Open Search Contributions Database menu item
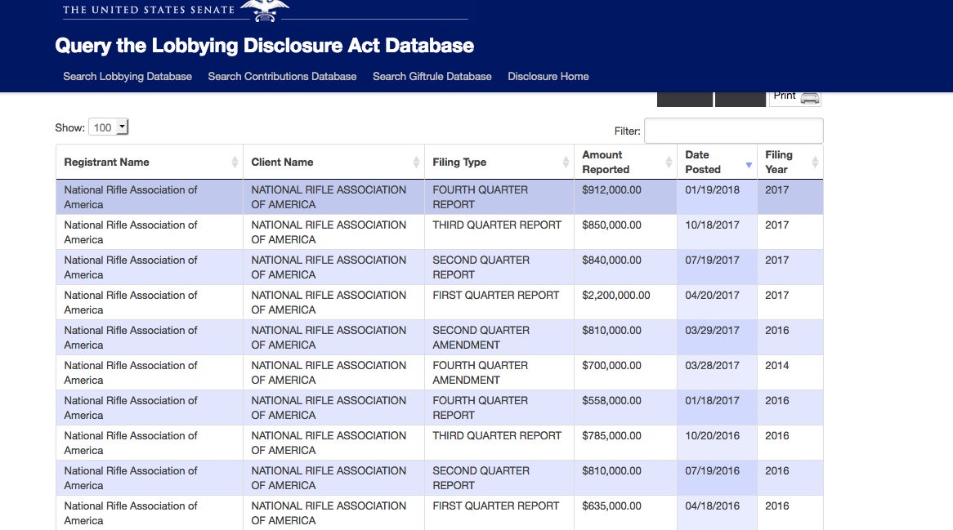This screenshot has height=530, width=953. (x=282, y=77)
